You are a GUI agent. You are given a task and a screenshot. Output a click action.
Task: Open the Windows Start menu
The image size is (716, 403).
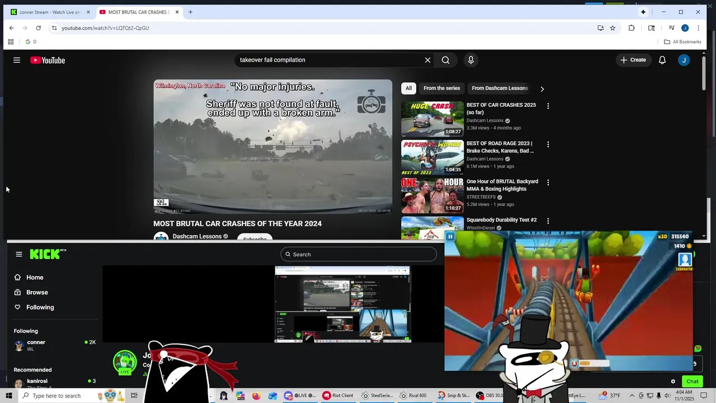pos(9,396)
